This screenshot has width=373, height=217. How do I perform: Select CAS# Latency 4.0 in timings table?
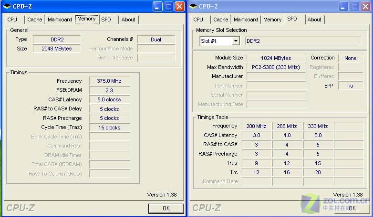pyautogui.click(x=287, y=135)
